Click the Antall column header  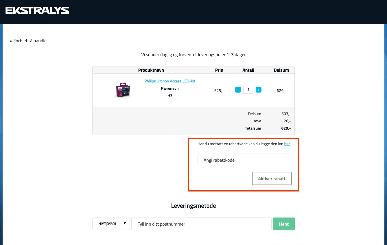click(x=248, y=70)
